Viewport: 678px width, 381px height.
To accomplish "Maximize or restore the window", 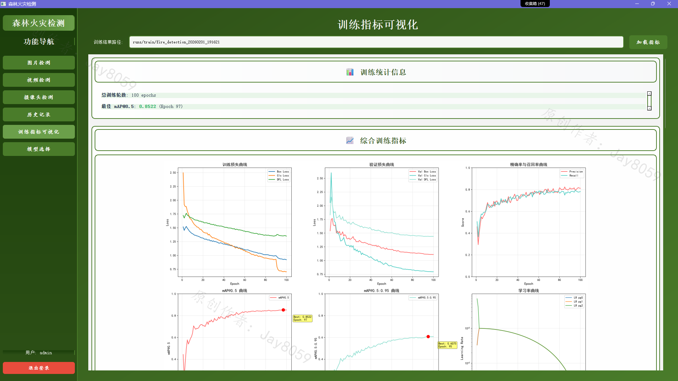I will point(653,4).
